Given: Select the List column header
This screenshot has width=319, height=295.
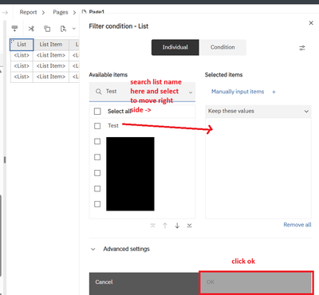Looking at the screenshot, I should tap(22, 45).
